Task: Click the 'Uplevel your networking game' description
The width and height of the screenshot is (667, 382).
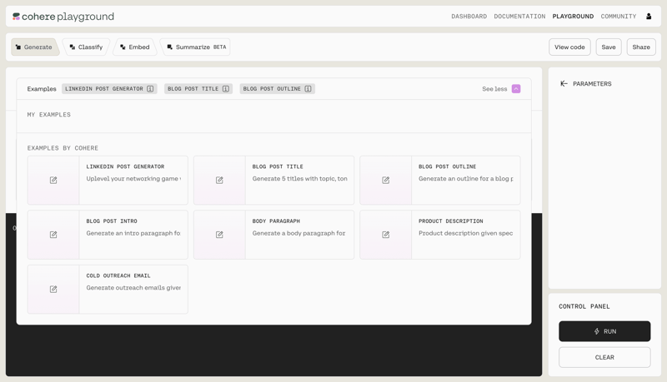Action: 133,179
